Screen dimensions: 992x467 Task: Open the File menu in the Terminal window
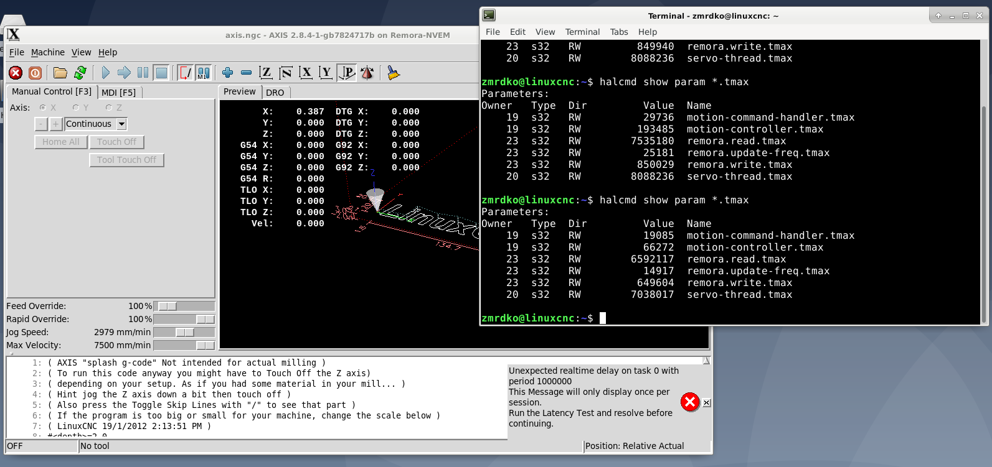(x=493, y=32)
